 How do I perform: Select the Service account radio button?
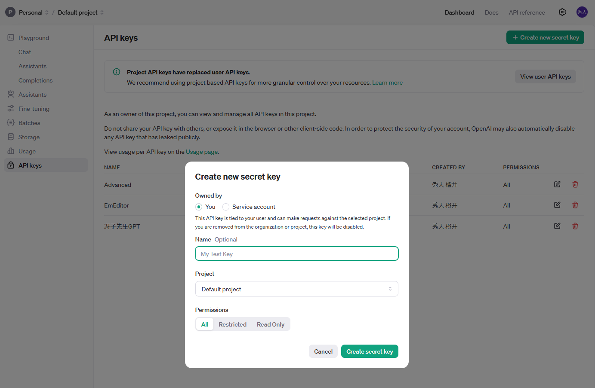pos(226,207)
